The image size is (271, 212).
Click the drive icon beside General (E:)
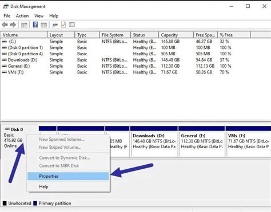(5, 66)
